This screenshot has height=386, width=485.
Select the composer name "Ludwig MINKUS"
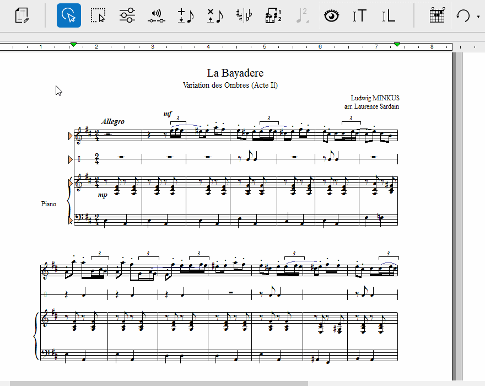375,98
